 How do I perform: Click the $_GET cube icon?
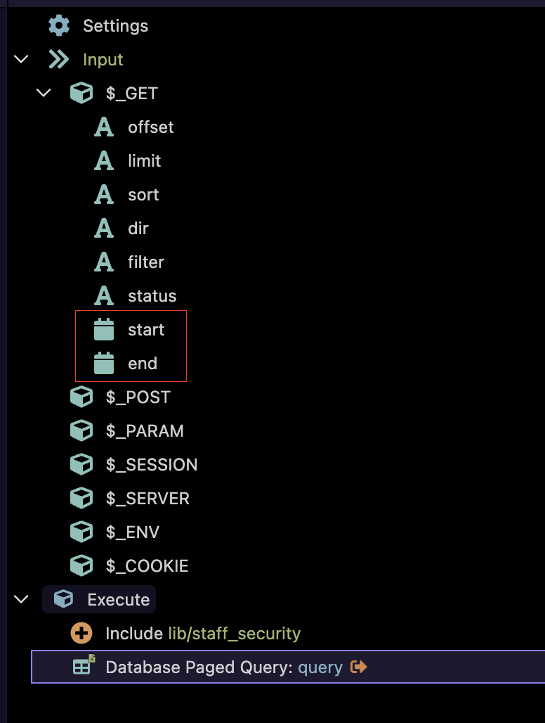tap(81, 94)
